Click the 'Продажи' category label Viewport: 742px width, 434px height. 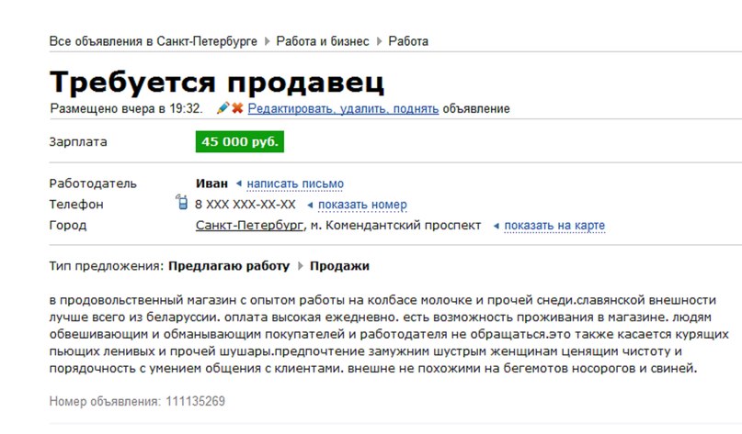pyautogui.click(x=339, y=267)
